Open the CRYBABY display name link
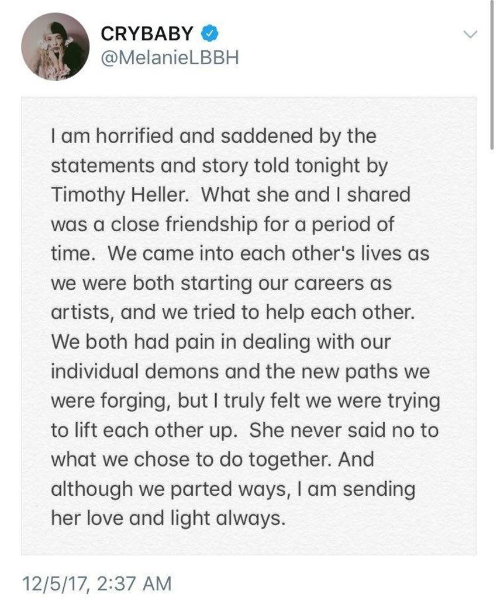This screenshot has width=497, height=605. [x=147, y=33]
